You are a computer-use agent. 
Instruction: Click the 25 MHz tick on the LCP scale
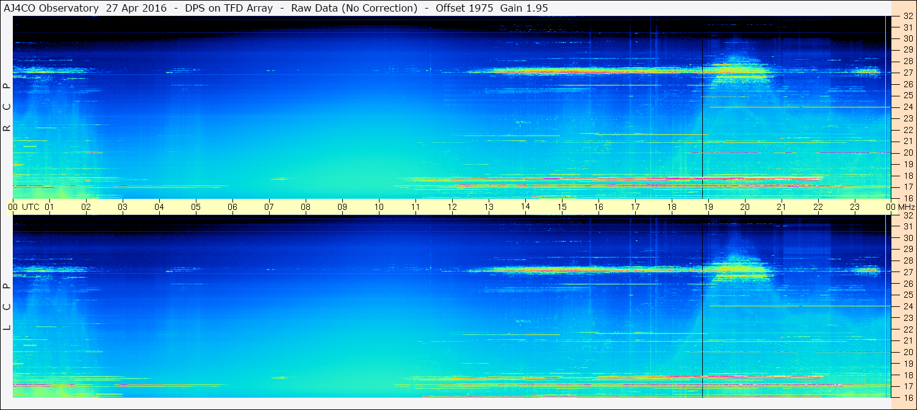point(907,295)
